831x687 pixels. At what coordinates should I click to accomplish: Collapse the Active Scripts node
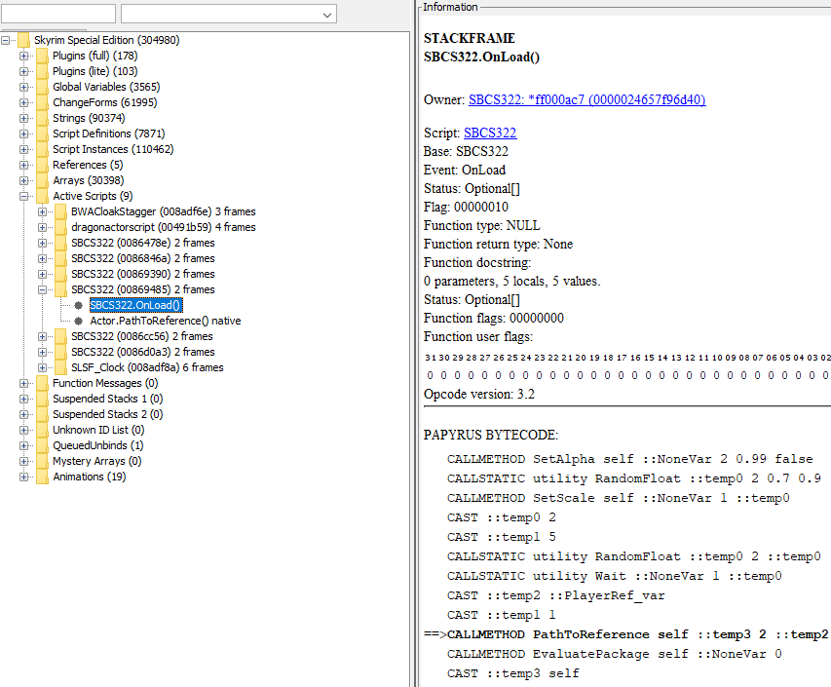coord(23,196)
